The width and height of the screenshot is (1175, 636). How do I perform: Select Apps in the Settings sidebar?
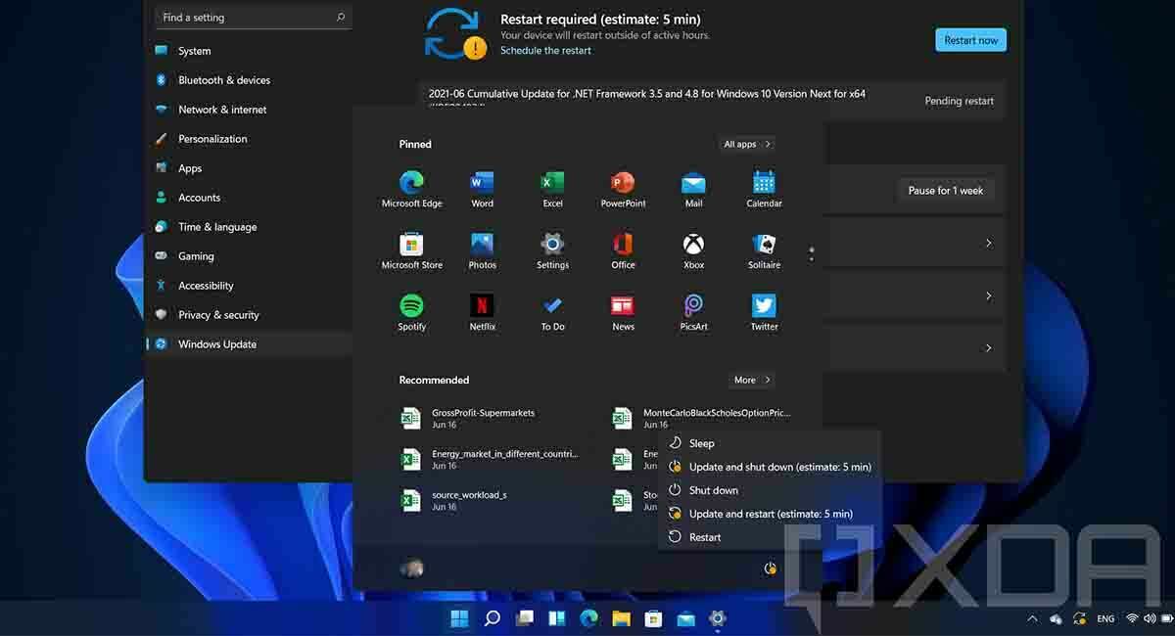point(249,168)
